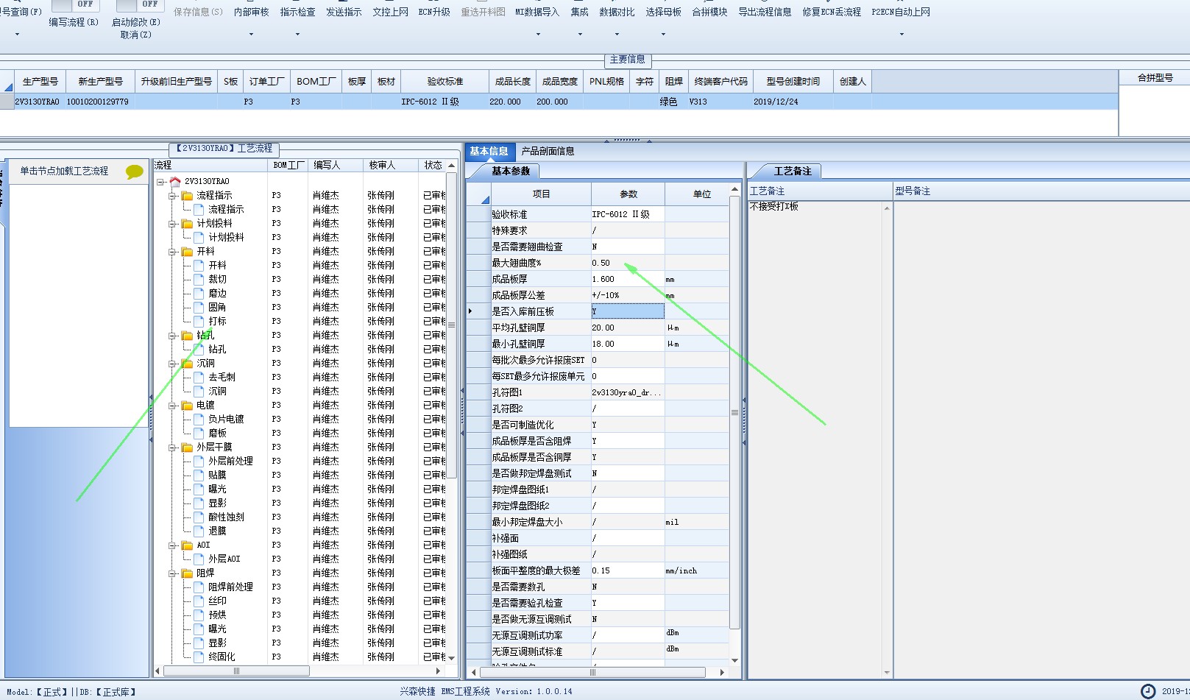Collapse the 2V3130YRA0 root tree node
Screen dimensions: 1190x700
(160, 181)
